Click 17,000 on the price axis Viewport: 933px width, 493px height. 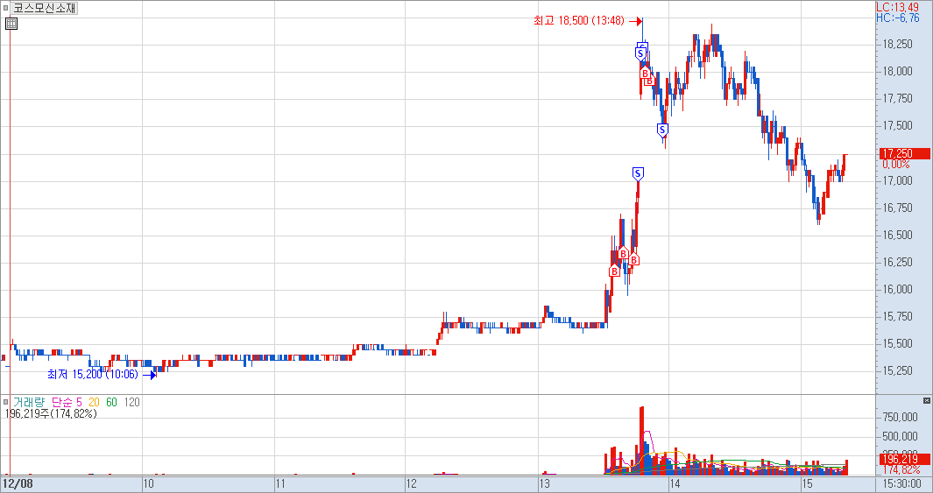coord(896,180)
